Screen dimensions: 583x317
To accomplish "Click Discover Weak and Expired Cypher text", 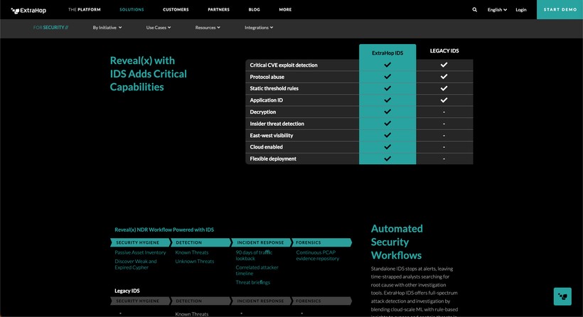I will [136, 264].
